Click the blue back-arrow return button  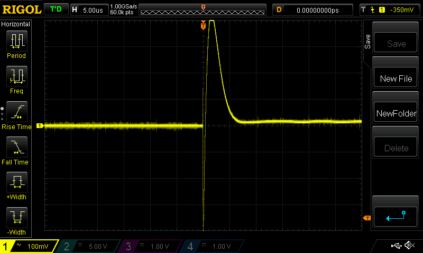point(396,217)
